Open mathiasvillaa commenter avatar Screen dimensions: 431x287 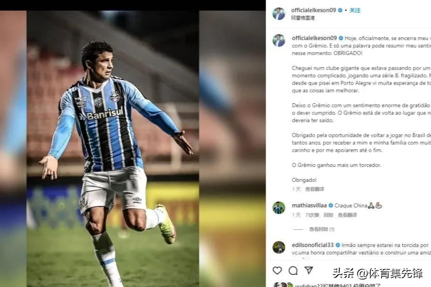pyautogui.click(x=279, y=208)
